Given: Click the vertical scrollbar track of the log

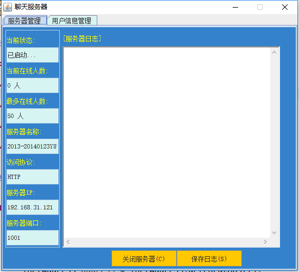Looking at the screenshot, I should pos(274,143).
